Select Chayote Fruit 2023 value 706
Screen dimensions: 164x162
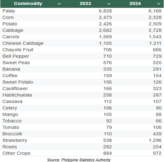click(108, 50)
